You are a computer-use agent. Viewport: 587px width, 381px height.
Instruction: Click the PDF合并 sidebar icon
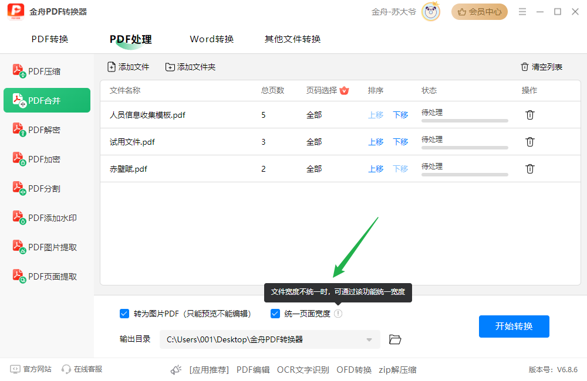coord(19,100)
